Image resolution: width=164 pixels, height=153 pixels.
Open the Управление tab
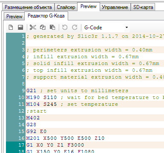pyautogui.click(x=115, y=7)
